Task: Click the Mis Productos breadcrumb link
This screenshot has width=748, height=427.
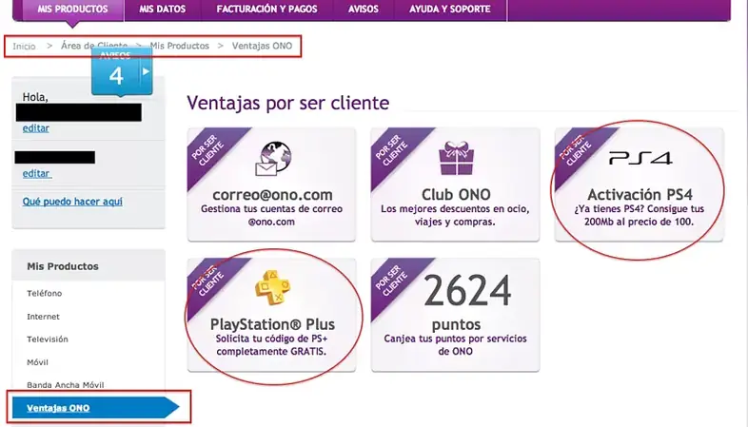Action: [179, 46]
